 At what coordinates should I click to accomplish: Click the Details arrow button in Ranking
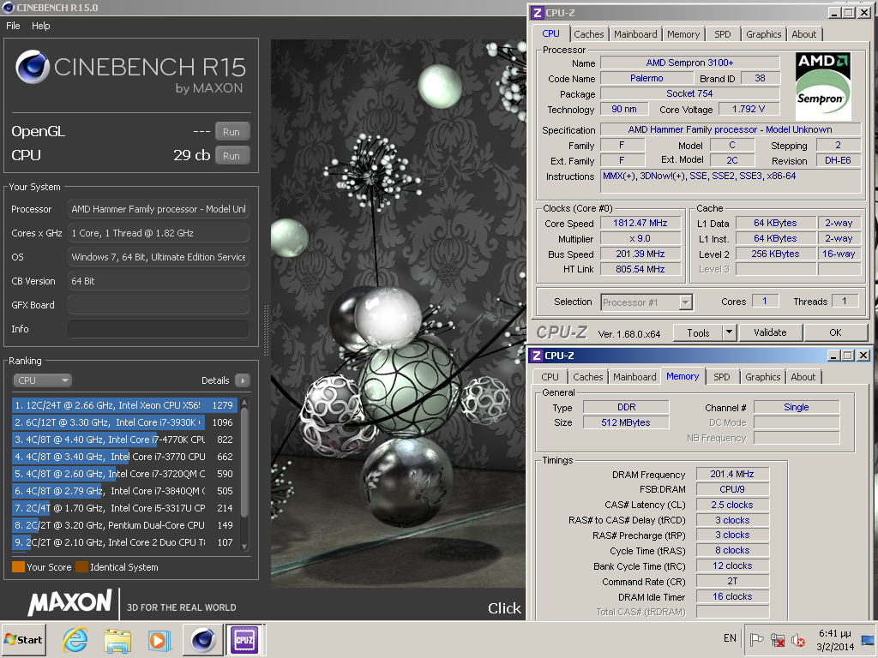tap(243, 380)
